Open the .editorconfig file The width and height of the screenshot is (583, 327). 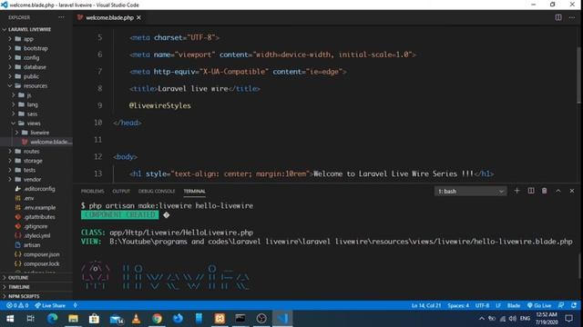[x=39, y=189]
